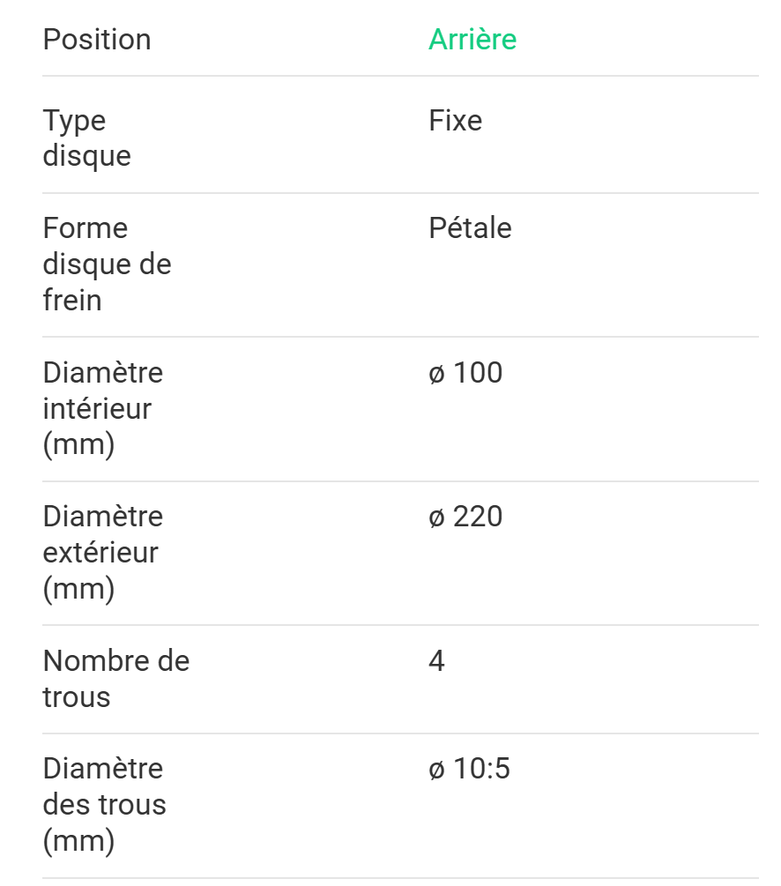Image resolution: width=781 pixels, height=886 pixels.
Task: Select the number 100 in inner diameter
Action: coord(478,373)
